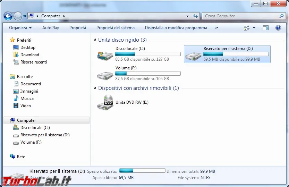Screen dimensions: 289x187
Task: Click the Desktop icon in sidebar
Action: (x=16, y=47)
